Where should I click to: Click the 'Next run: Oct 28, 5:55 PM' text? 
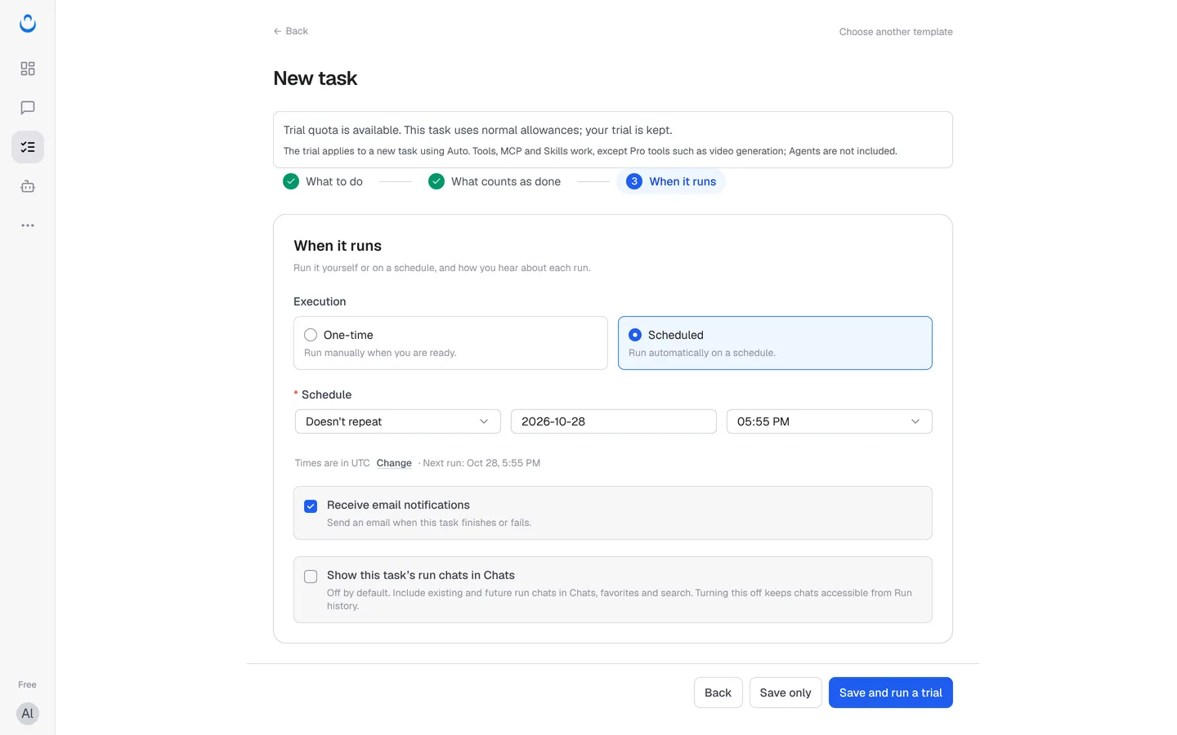pos(481,463)
